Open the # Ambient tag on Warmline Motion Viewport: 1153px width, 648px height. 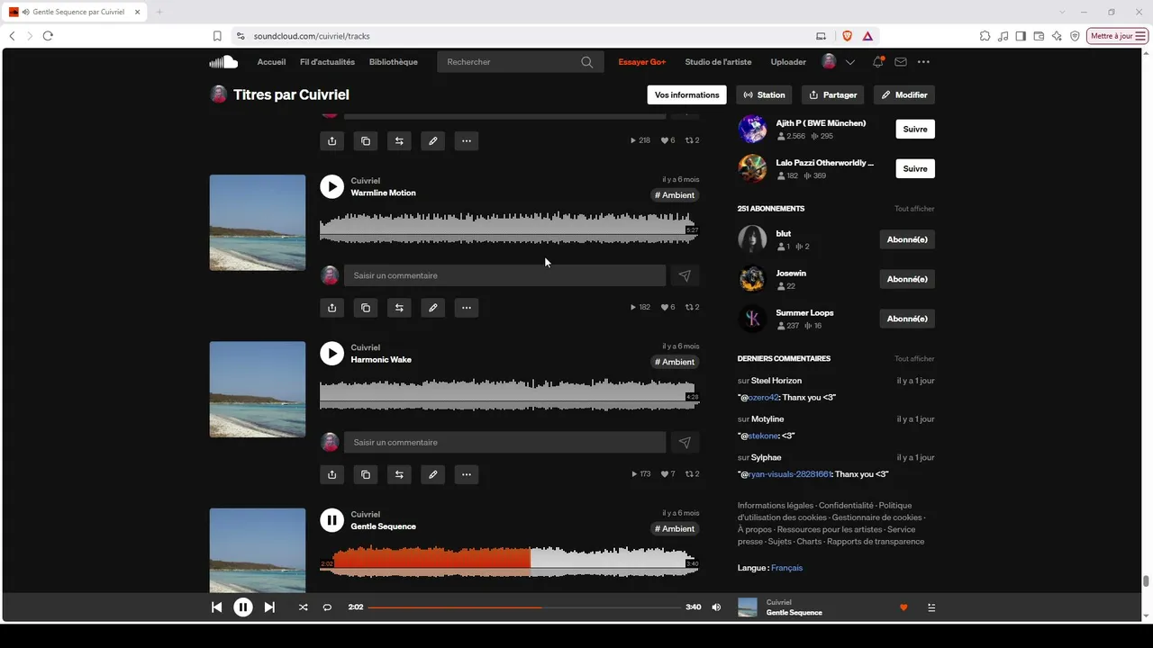[x=675, y=195]
